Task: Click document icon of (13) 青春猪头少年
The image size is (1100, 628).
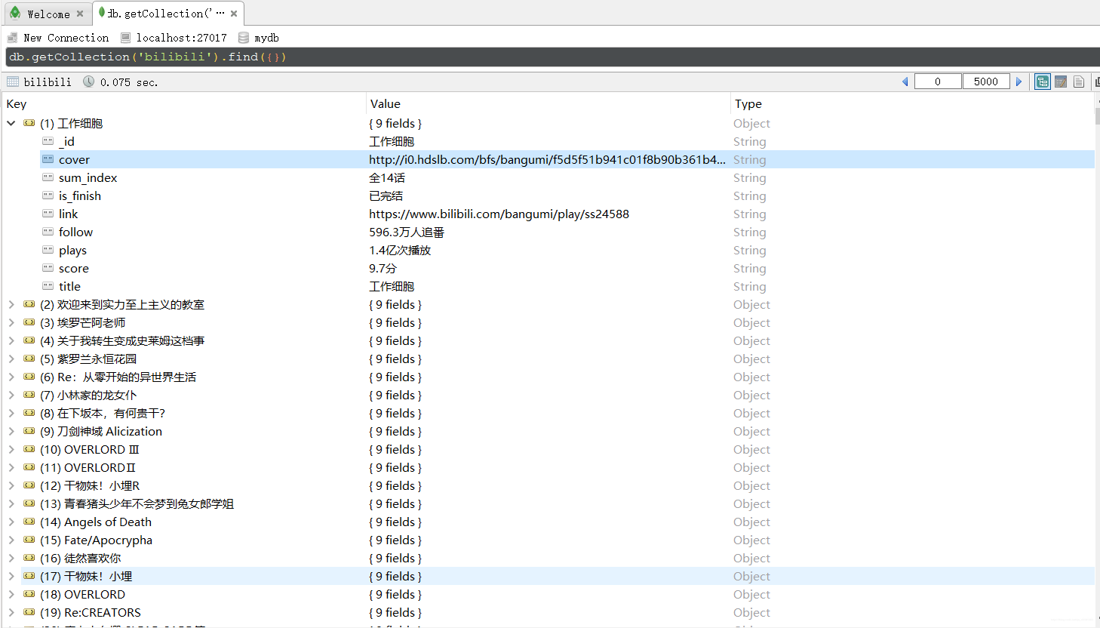Action: (29, 503)
